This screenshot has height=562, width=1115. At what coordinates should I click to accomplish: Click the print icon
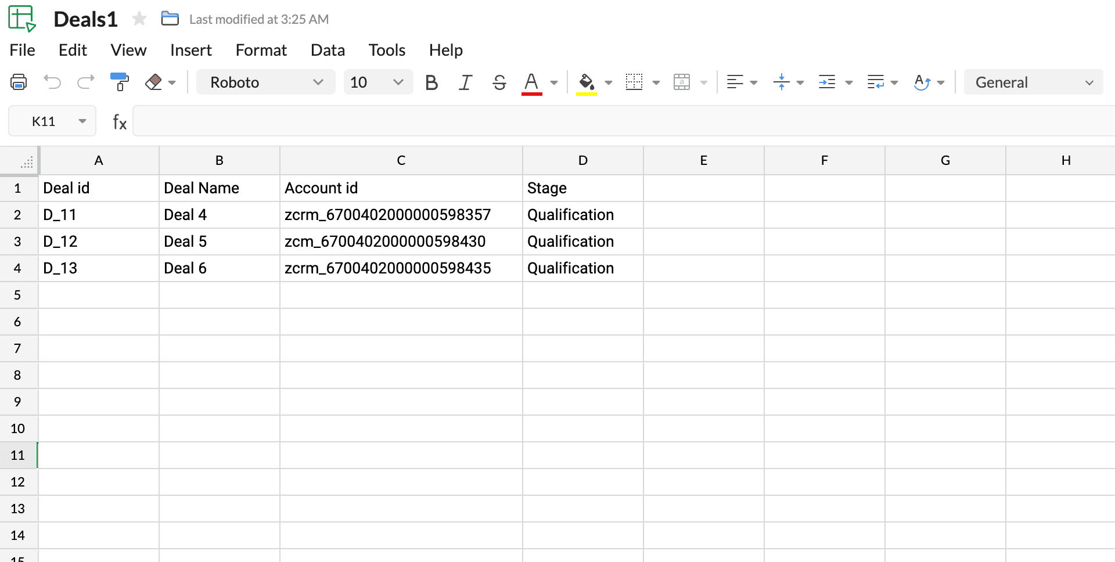(19, 82)
